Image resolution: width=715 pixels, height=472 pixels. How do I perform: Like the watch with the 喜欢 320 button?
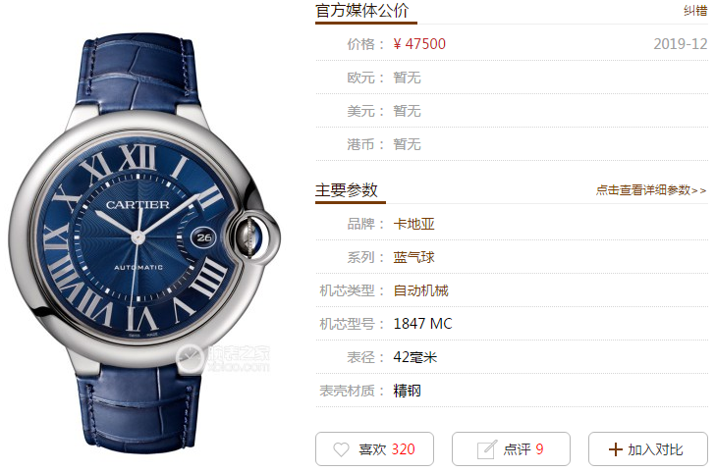[x=374, y=449]
